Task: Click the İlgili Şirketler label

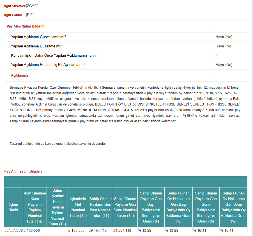Action: pos(14,5)
